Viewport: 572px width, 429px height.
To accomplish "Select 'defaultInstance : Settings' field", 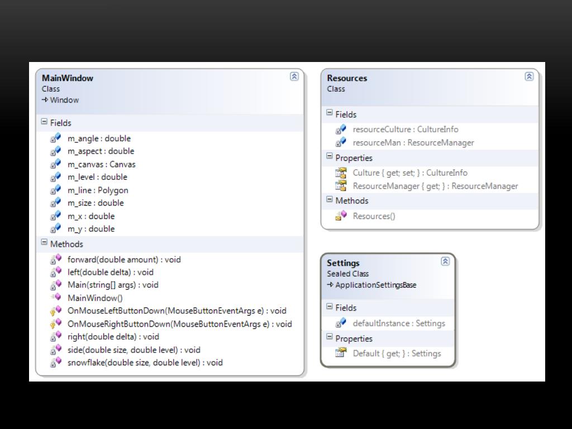I will point(399,323).
